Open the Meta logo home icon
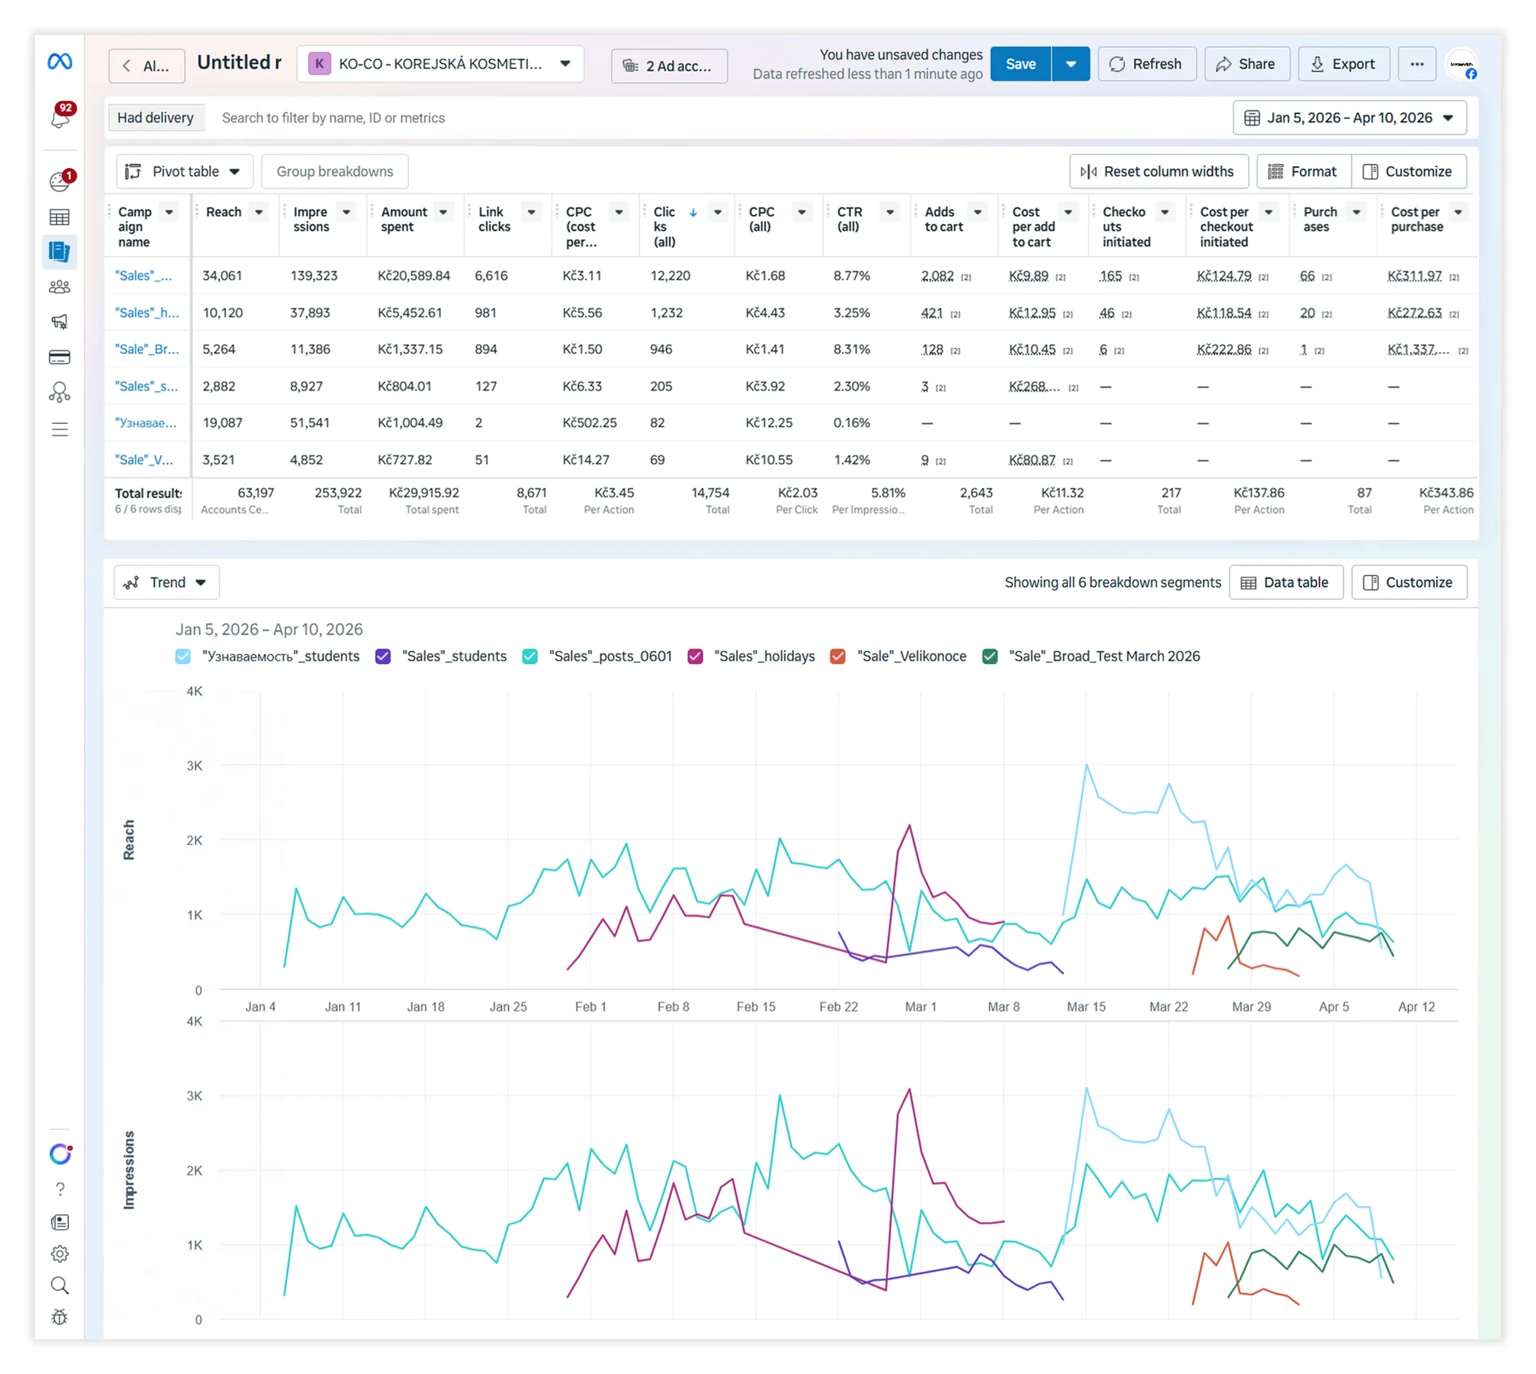 point(60,62)
